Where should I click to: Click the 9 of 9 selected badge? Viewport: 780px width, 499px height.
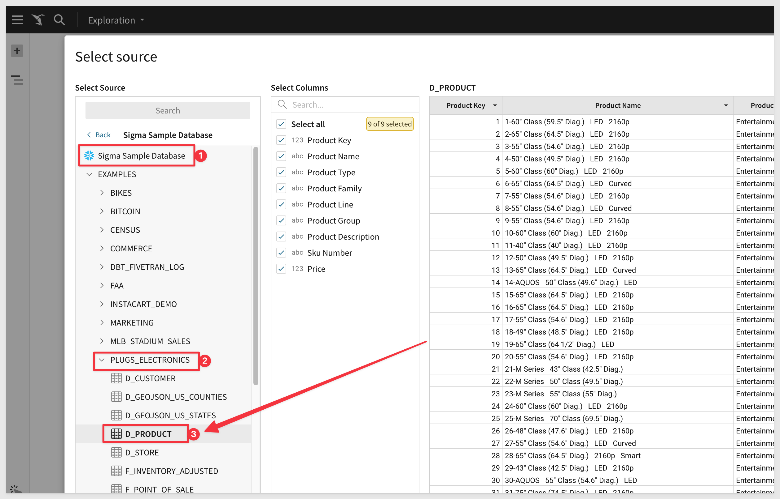point(389,124)
